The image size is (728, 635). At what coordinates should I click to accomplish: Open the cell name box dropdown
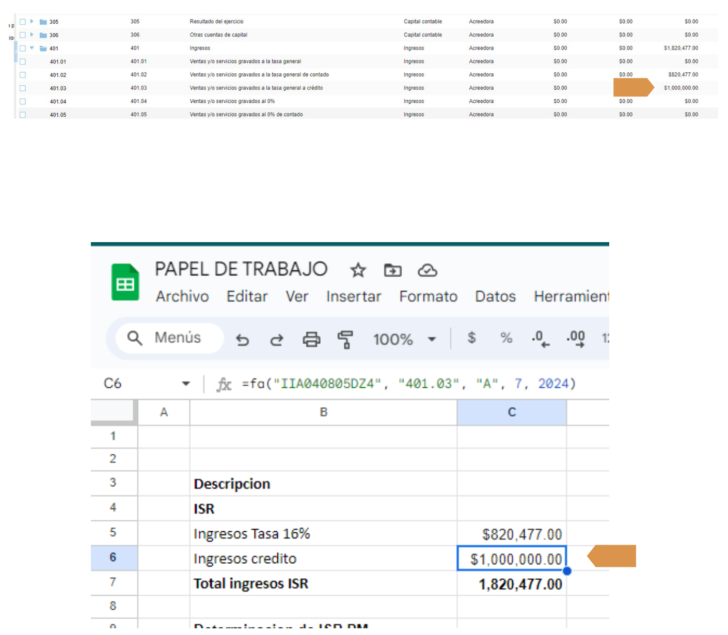(186, 384)
